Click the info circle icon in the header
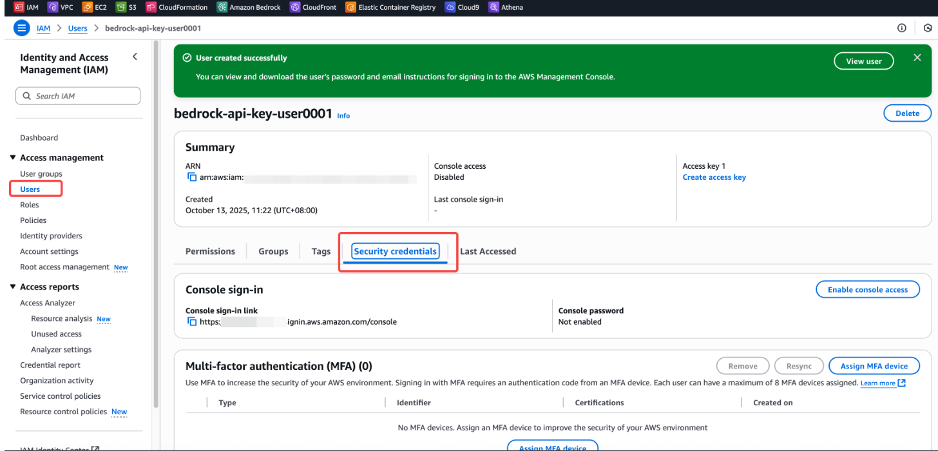Image resolution: width=938 pixels, height=451 pixels. [902, 28]
